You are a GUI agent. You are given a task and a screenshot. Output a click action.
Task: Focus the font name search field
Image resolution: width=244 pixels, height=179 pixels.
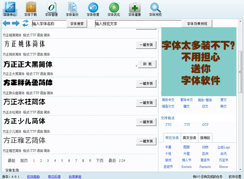(x=49, y=24)
